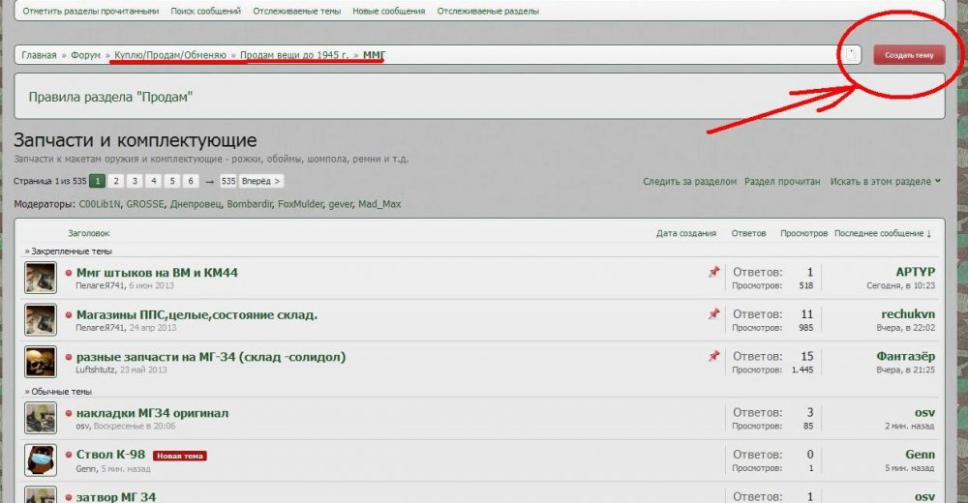968x503 pixels.
Task: Click unread dot next to 'Ствол К-98'
Action: [69, 455]
